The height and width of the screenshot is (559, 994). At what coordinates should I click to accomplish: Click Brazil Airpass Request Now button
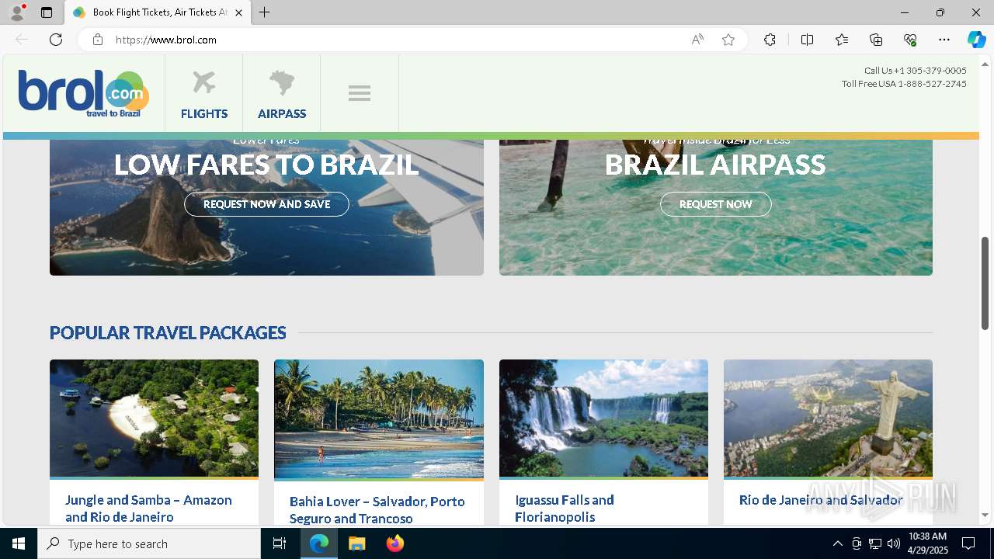tap(715, 204)
